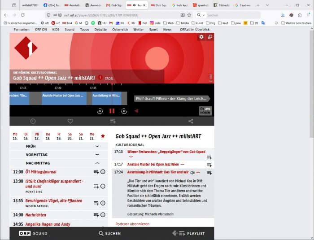Add the Anatole Muster segment to the playlist
The width and height of the screenshot is (314, 240).
point(209,165)
